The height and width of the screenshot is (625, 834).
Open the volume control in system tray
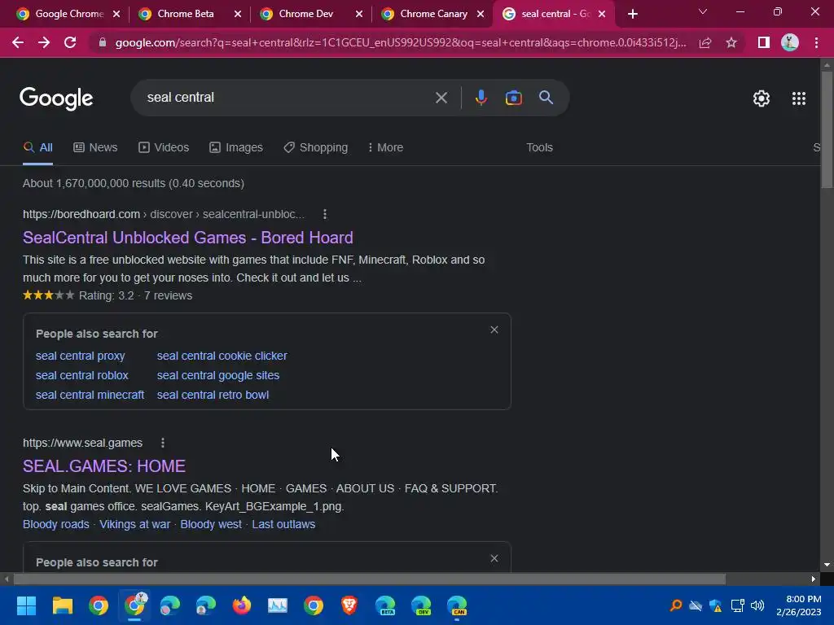757,605
